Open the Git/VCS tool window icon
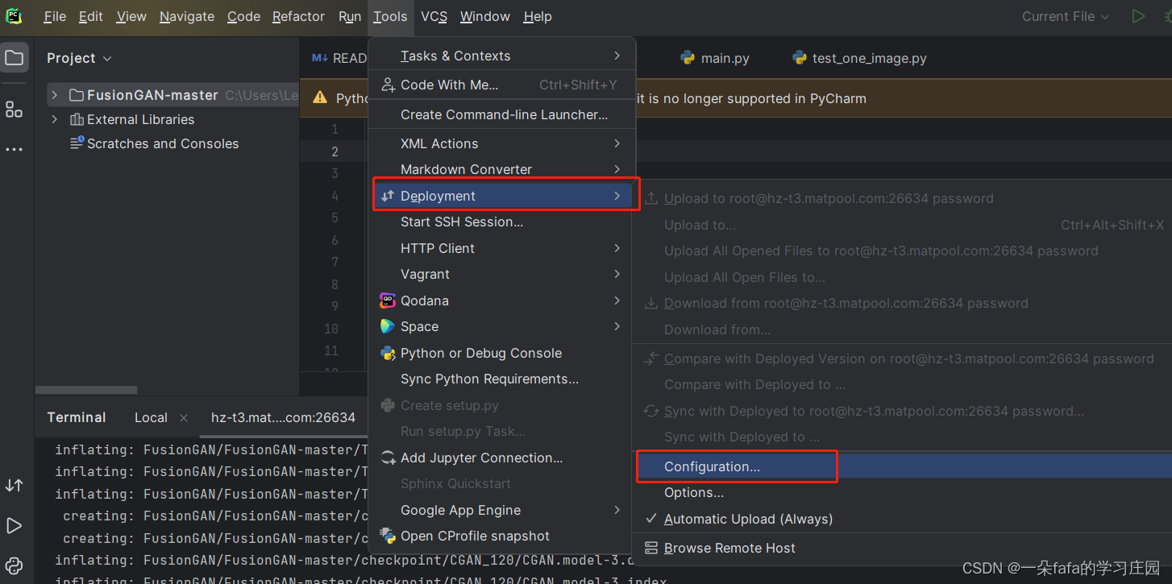 tap(15, 485)
